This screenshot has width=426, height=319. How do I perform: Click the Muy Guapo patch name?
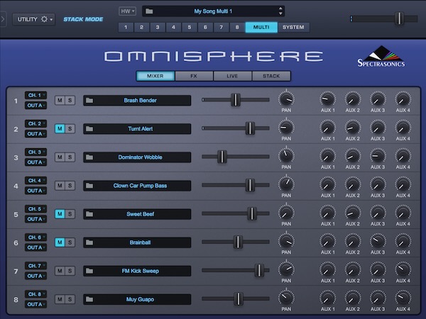tap(140, 299)
